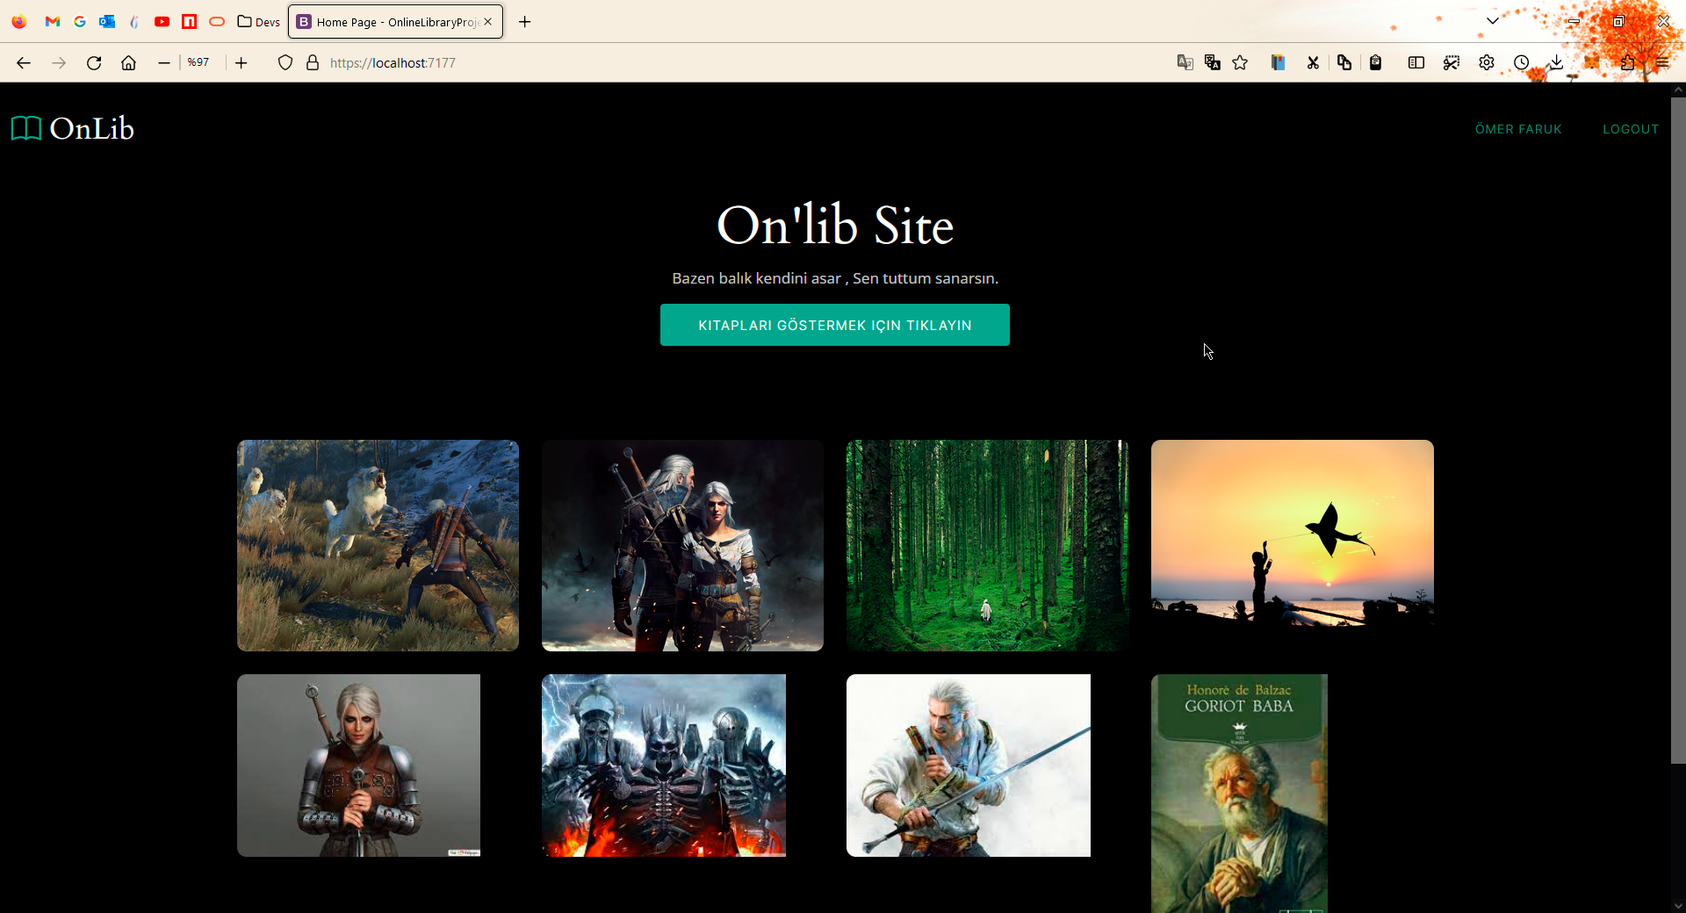
Task: Bookmark this page with the star
Action: (1240, 62)
